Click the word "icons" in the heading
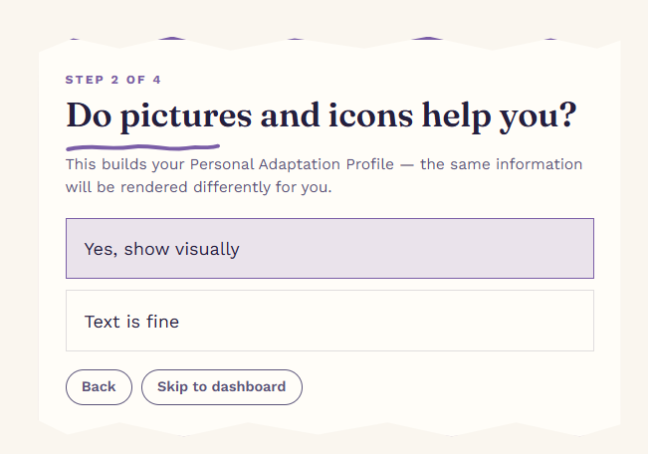 pos(370,115)
